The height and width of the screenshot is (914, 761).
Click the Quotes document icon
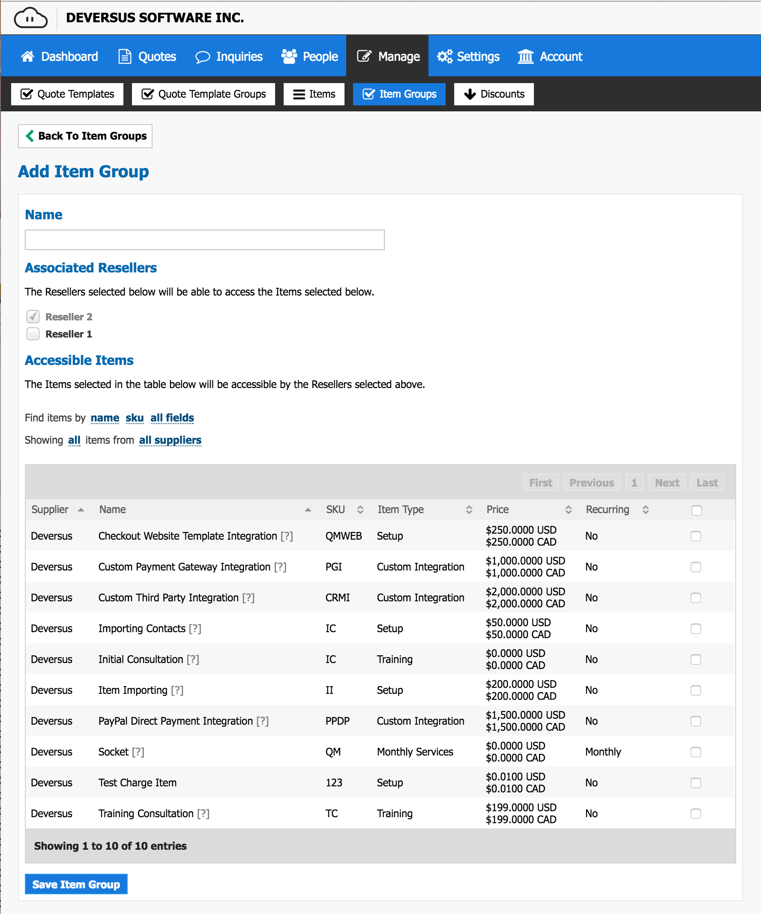(x=125, y=57)
